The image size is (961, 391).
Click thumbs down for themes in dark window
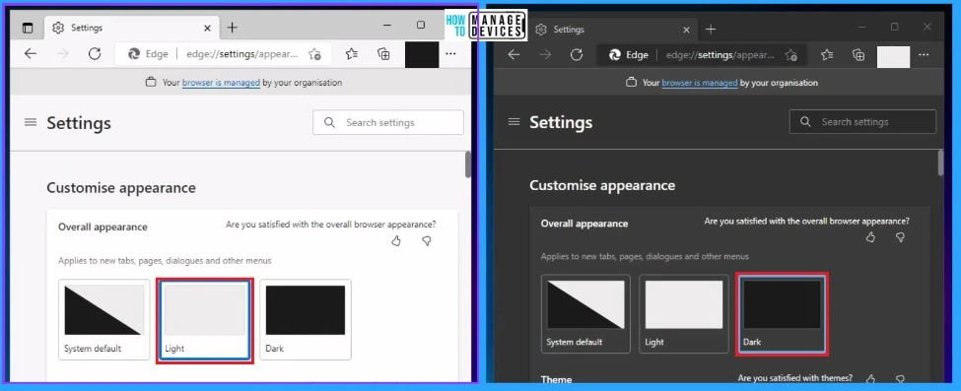[x=900, y=379]
